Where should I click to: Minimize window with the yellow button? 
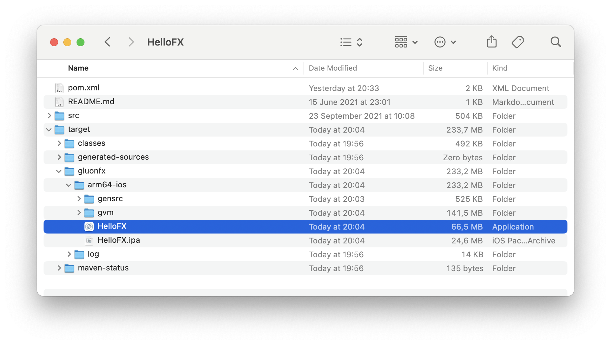point(67,42)
